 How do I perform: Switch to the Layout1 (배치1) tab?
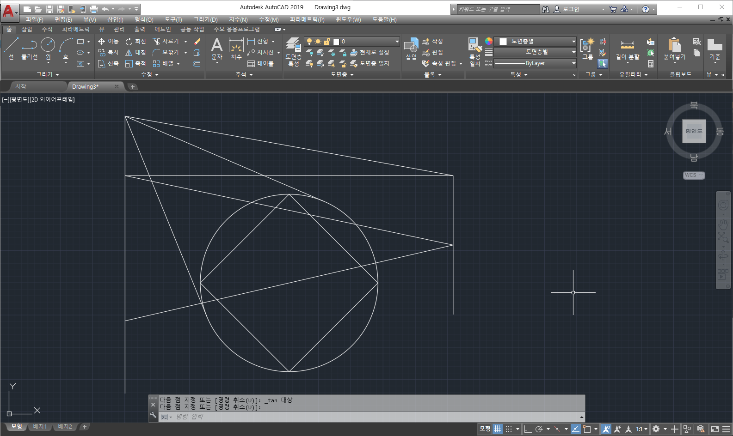[x=40, y=427]
